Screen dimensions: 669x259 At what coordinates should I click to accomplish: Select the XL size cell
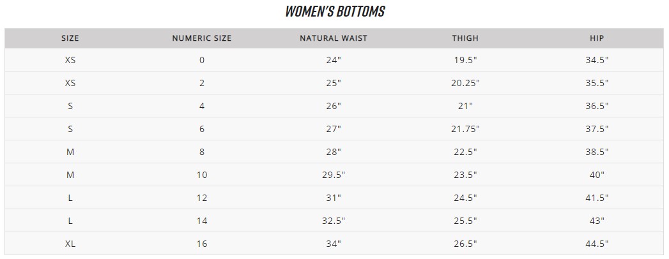(x=70, y=244)
